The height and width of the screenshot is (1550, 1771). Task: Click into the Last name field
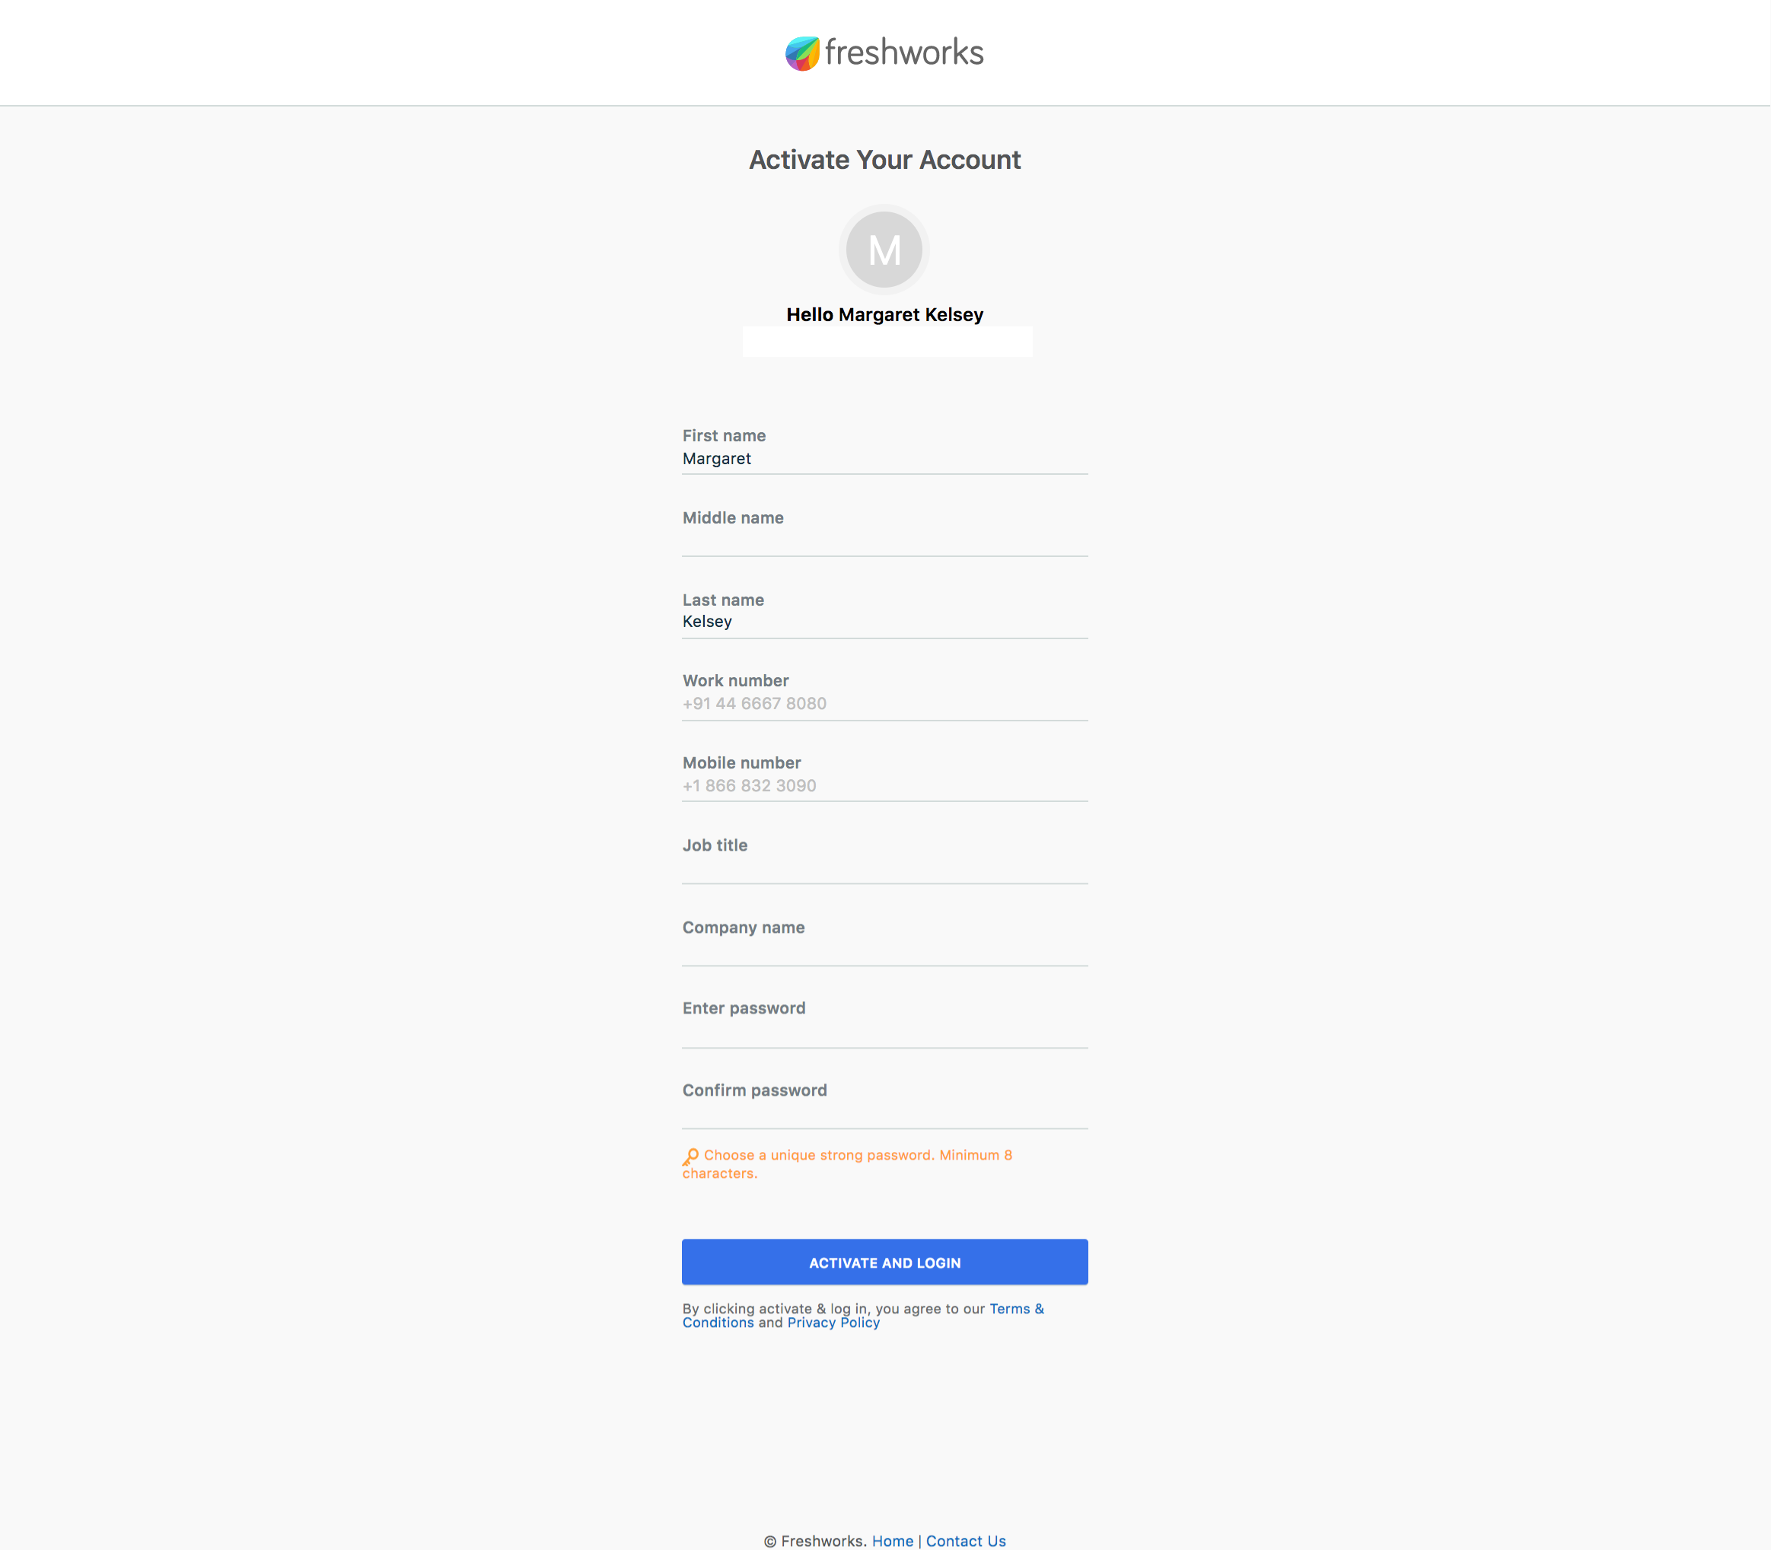884,622
